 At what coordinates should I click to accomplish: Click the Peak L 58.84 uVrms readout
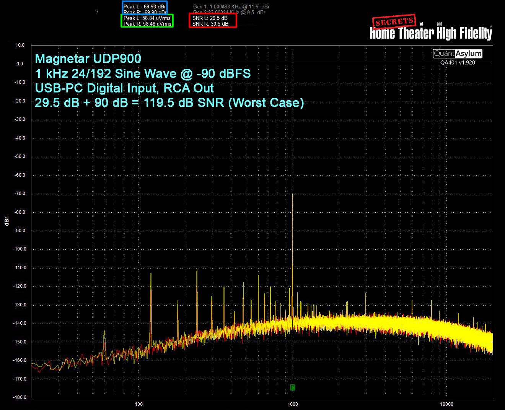click(x=147, y=18)
